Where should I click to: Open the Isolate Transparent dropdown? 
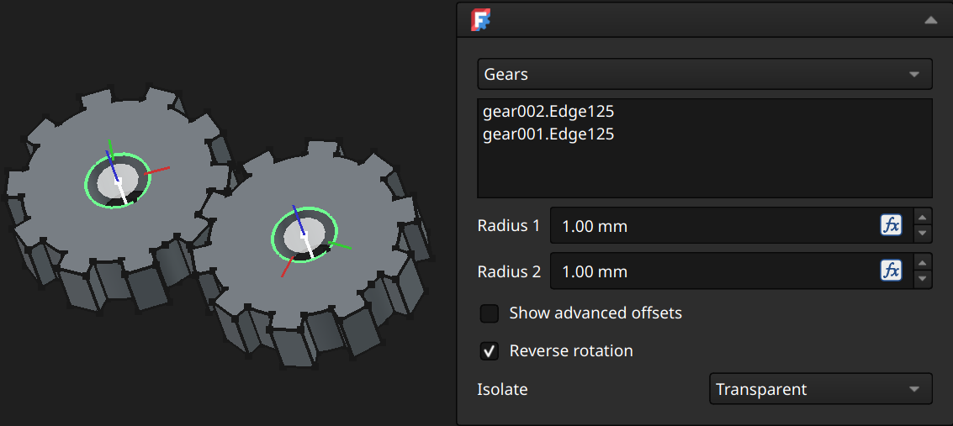(x=820, y=389)
